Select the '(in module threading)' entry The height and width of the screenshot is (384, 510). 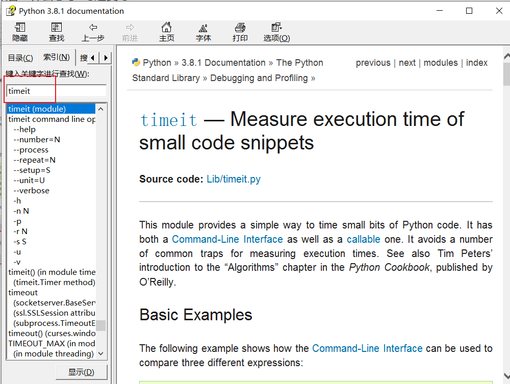click(x=54, y=354)
